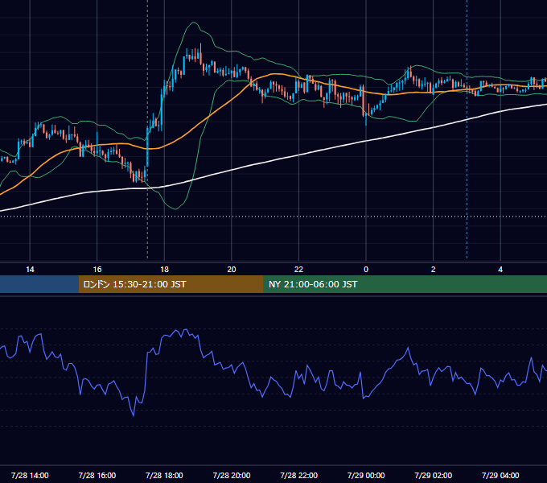The height and width of the screenshot is (483, 547).
Task: Click the 7/28 20:00 date label
Action: pyautogui.click(x=232, y=475)
